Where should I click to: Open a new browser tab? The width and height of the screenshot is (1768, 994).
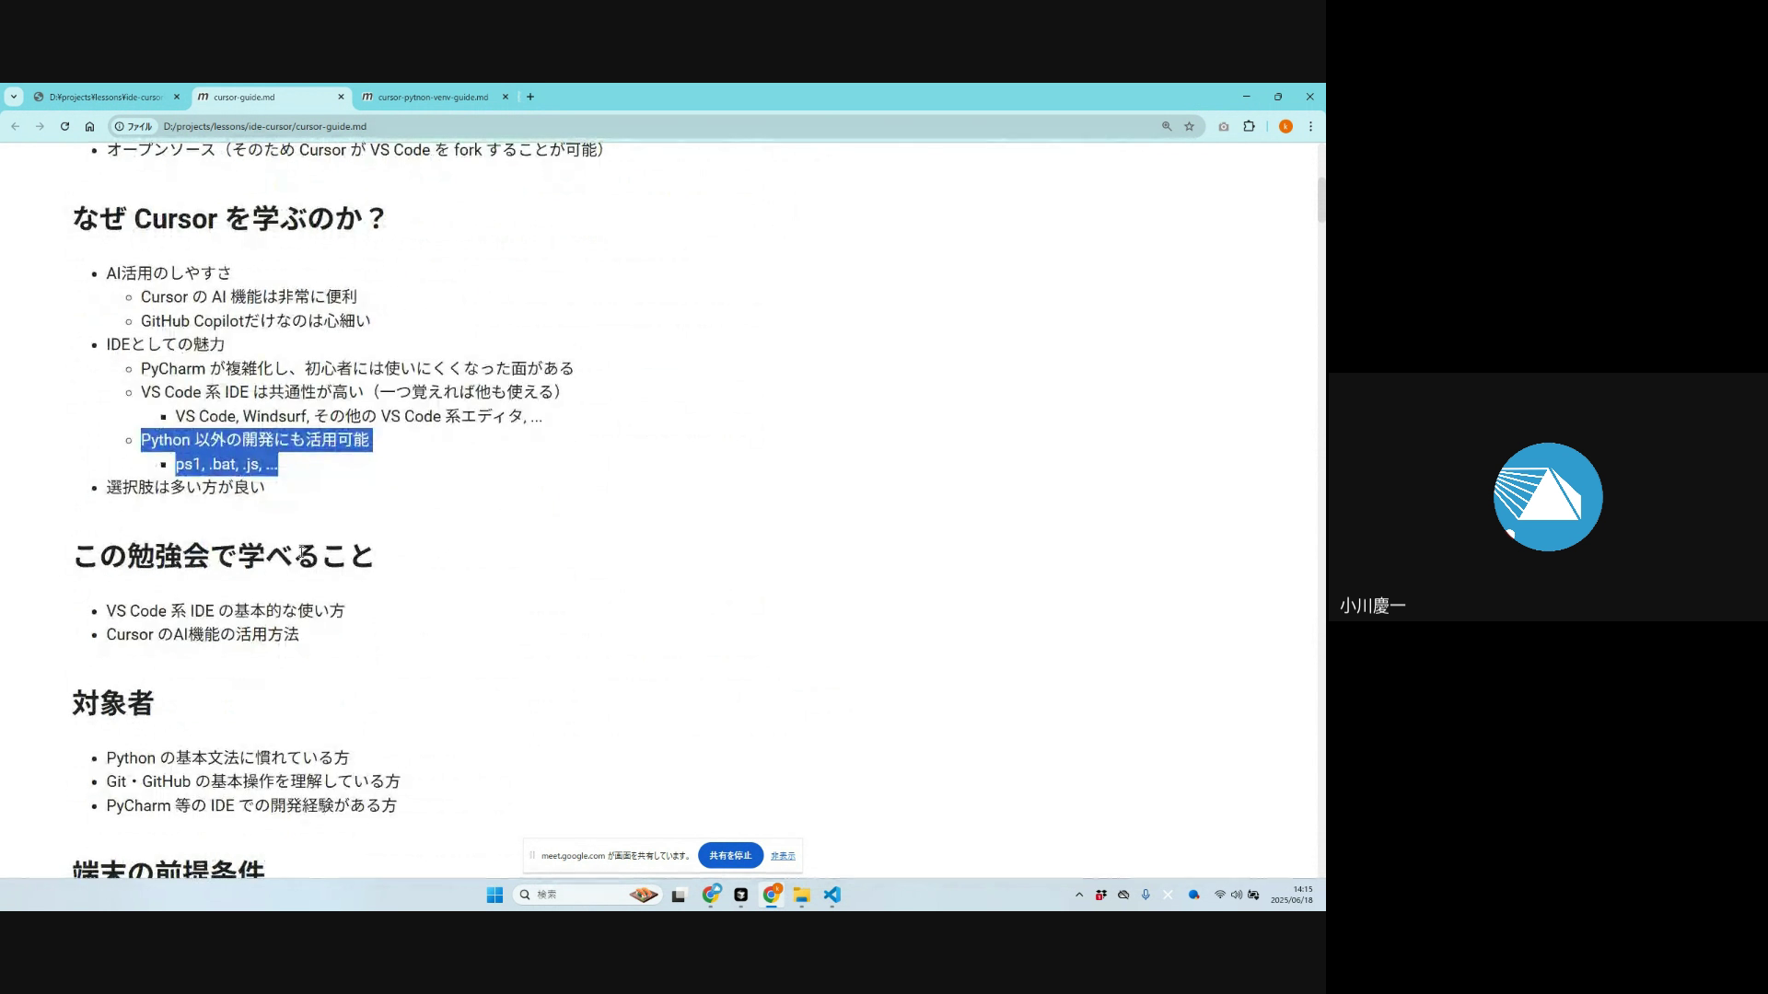[x=530, y=97]
